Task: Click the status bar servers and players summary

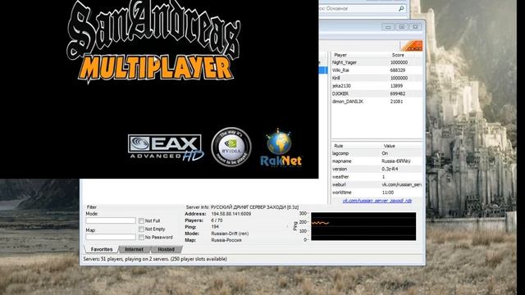Action: pos(155,259)
